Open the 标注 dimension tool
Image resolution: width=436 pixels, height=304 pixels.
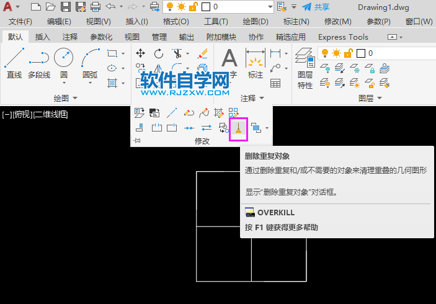(256, 63)
